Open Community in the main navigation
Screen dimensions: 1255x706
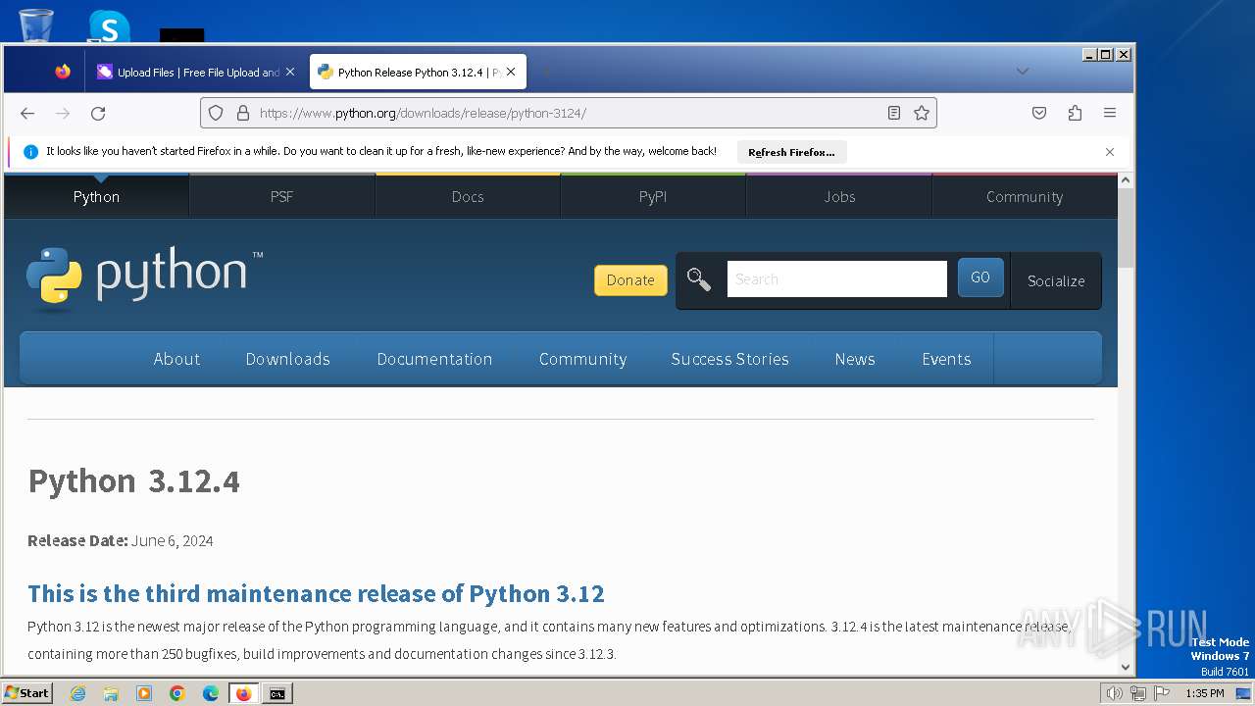[x=582, y=359]
